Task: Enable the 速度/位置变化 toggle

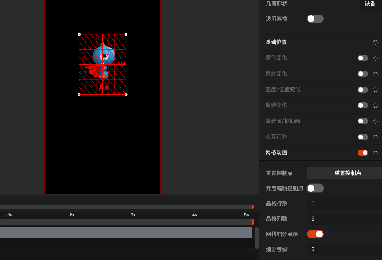Action: click(x=363, y=90)
